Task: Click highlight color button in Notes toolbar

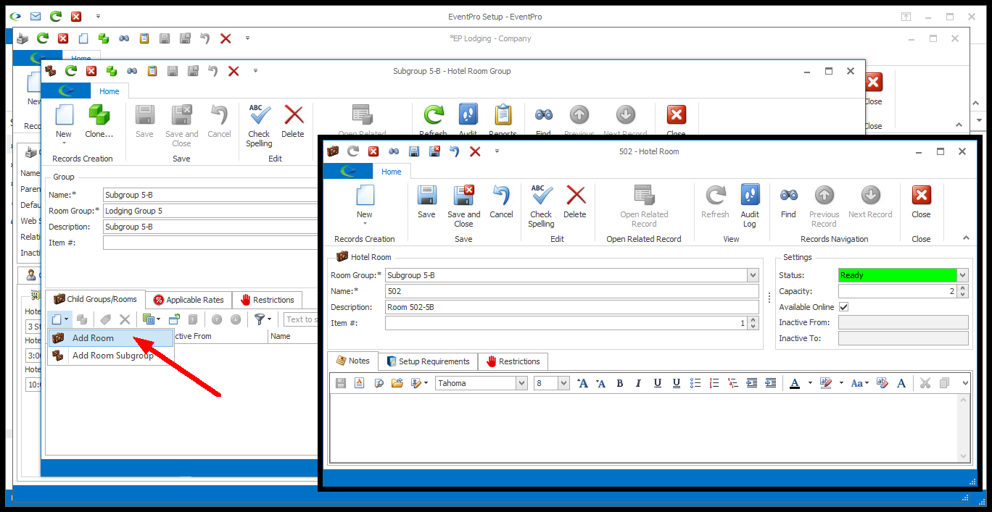Action: (826, 383)
